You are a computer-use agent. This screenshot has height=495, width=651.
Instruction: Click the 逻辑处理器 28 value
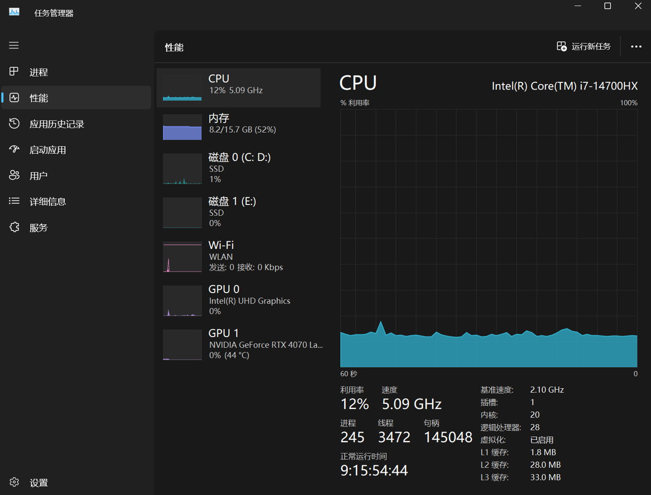click(535, 427)
